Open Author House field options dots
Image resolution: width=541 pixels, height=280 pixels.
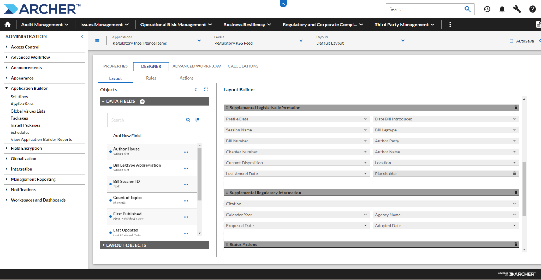186,152
